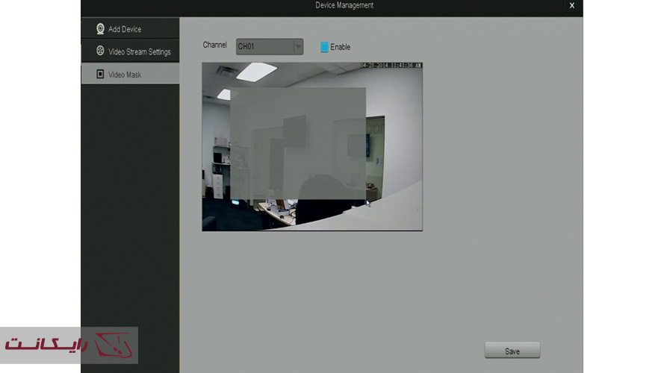Click the Channel label text
This screenshot has width=664, height=373.
click(214, 46)
